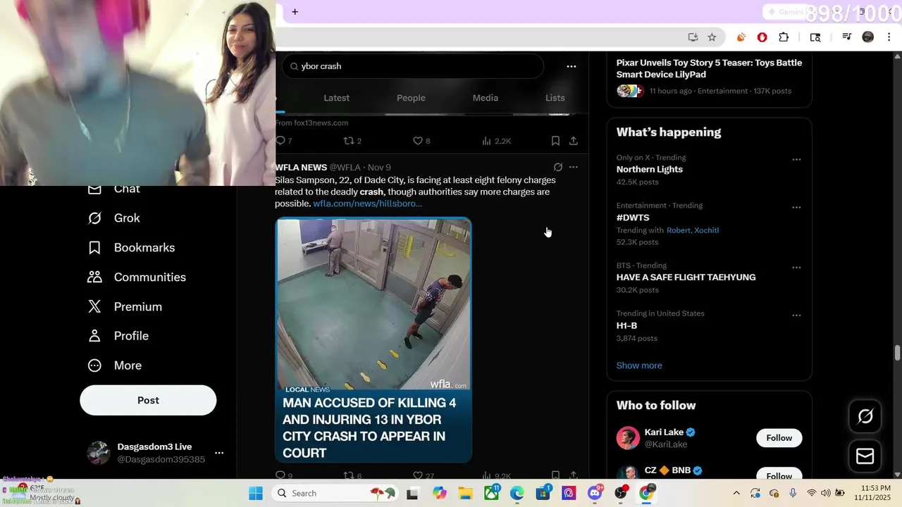Open floating Grok button at right edge
This screenshot has width=902, height=507.
tap(865, 416)
